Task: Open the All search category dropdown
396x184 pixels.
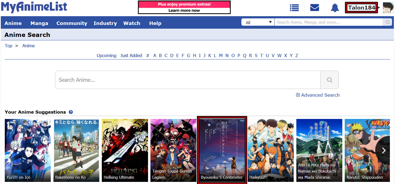Action: (x=258, y=22)
